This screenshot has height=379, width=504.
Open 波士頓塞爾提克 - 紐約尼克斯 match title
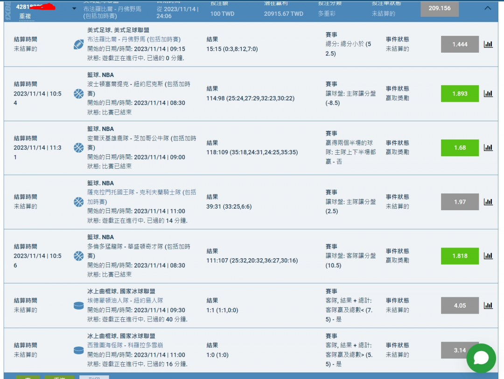139,89
